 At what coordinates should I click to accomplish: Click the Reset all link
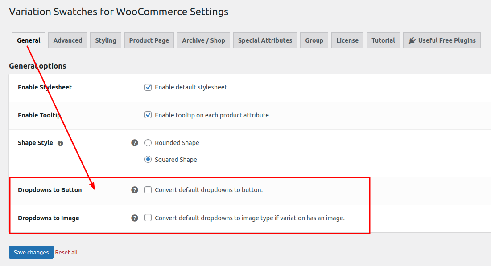tap(66, 252)
